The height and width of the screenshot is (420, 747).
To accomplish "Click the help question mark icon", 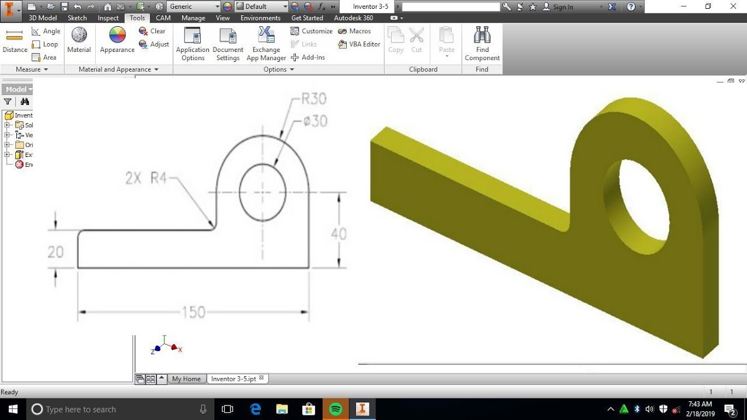I will point(631,7).
